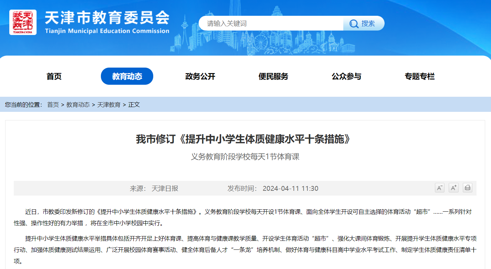Select the 教育动态 navigation tab
Screen dimensions: 491x269
(127, 77)
